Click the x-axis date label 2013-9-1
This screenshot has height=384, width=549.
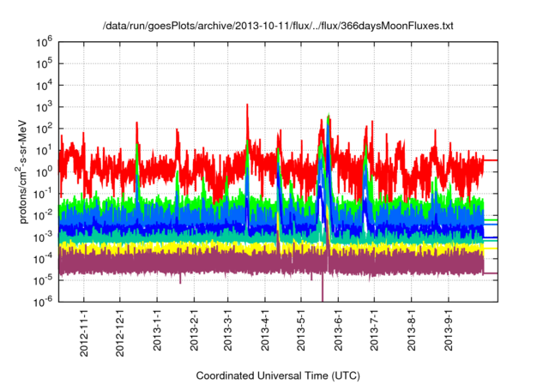449,330
